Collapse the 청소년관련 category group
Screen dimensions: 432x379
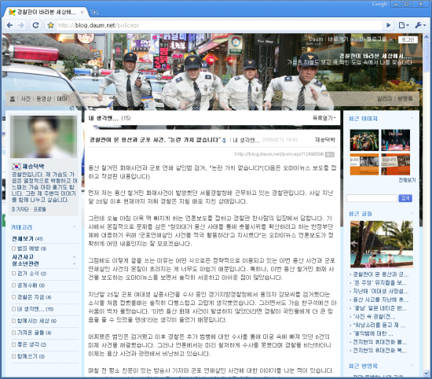pos(74,264)
